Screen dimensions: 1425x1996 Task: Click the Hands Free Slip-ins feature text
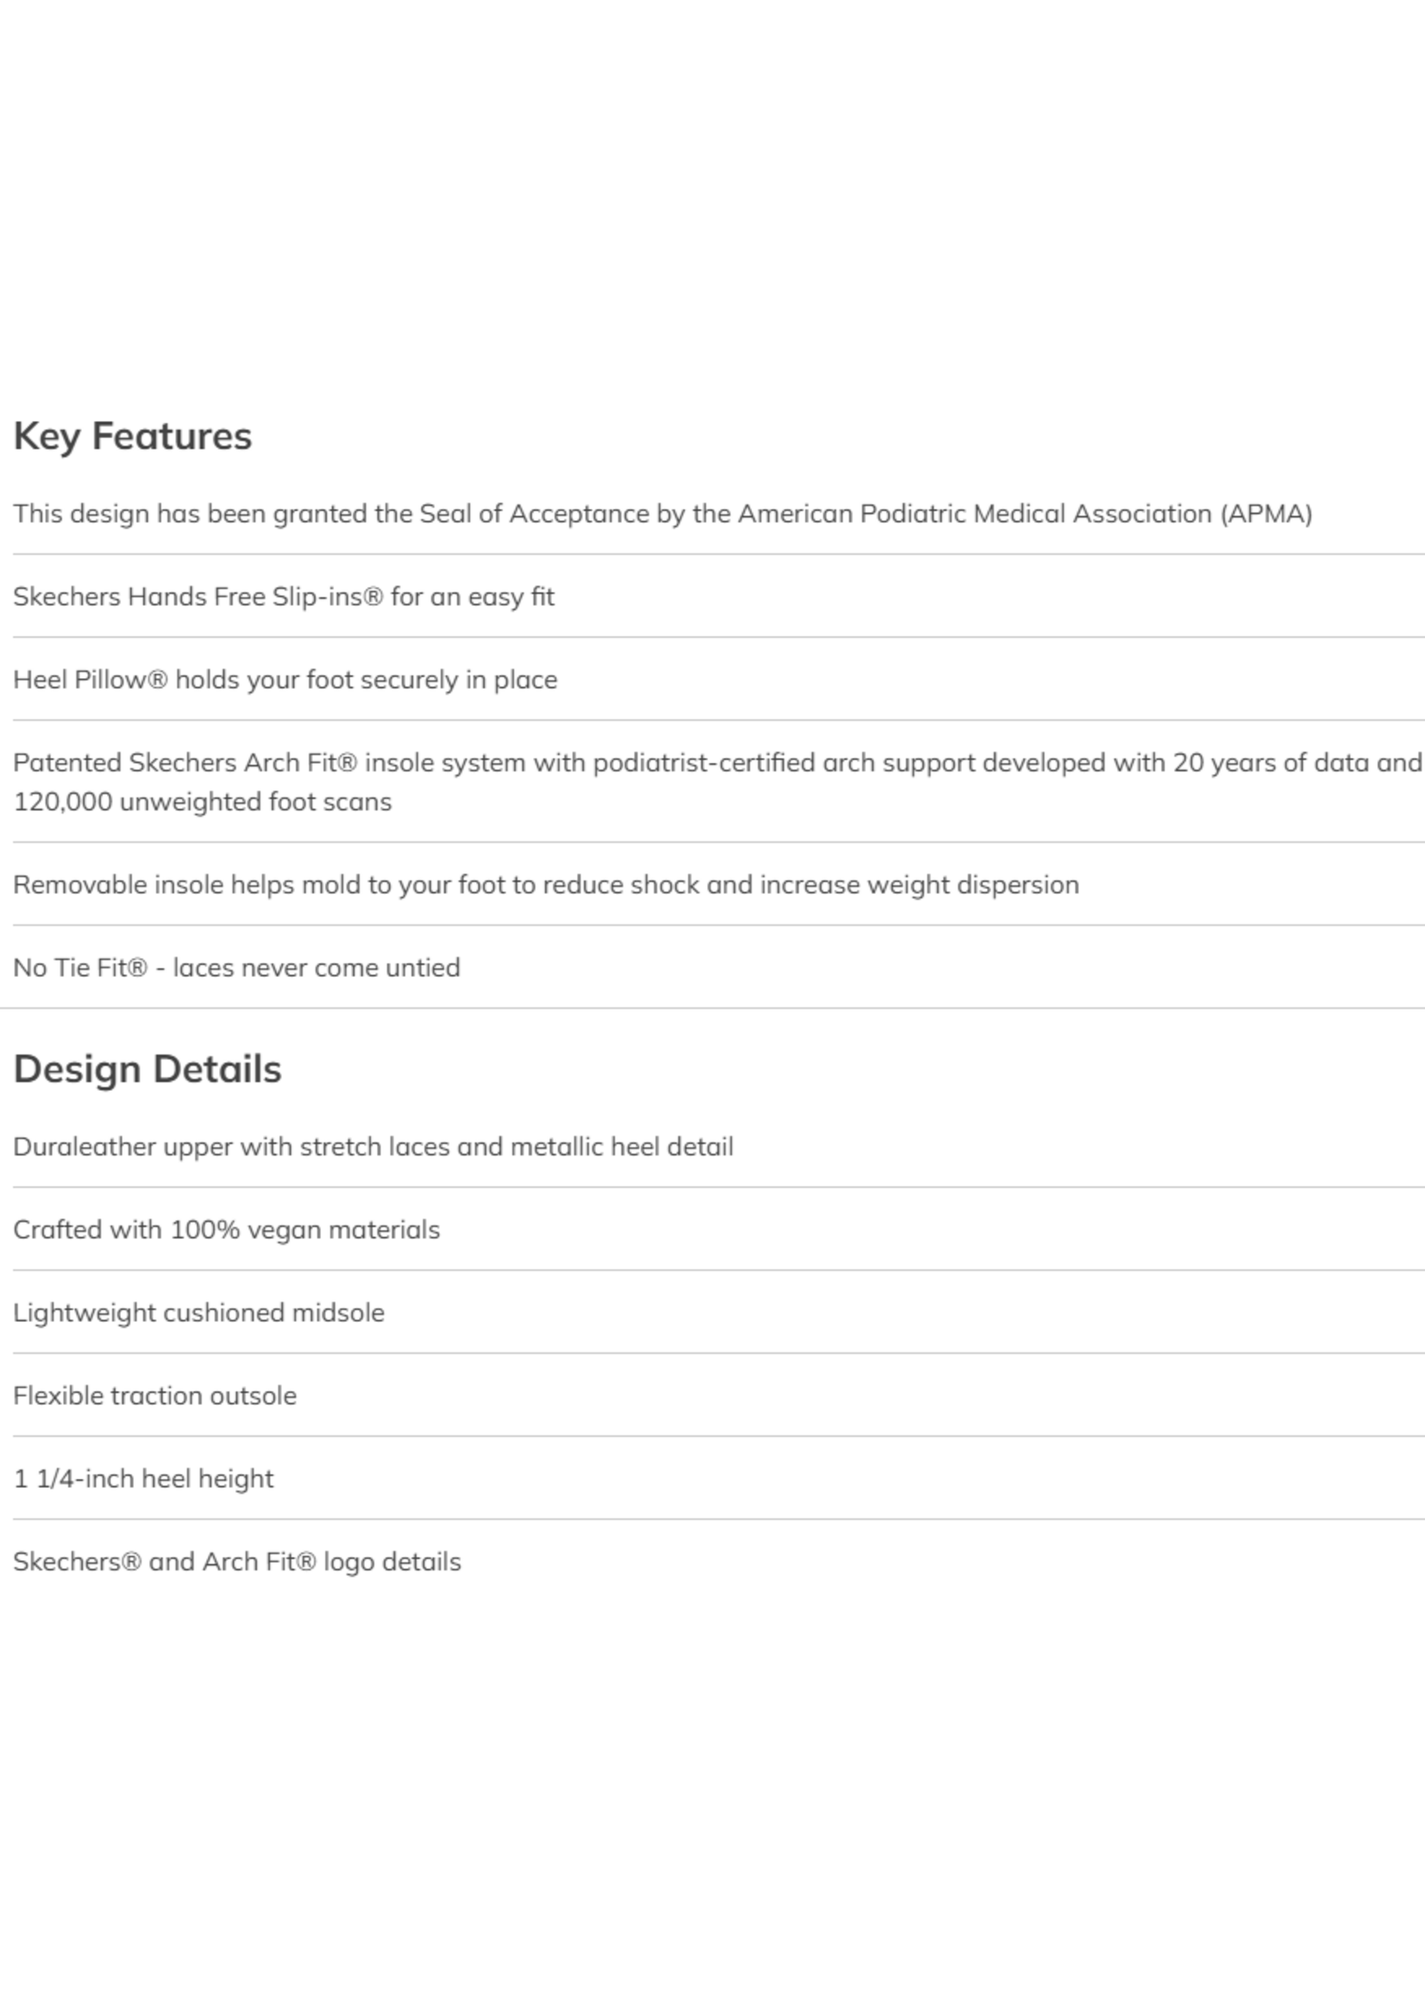click(284, 597)
